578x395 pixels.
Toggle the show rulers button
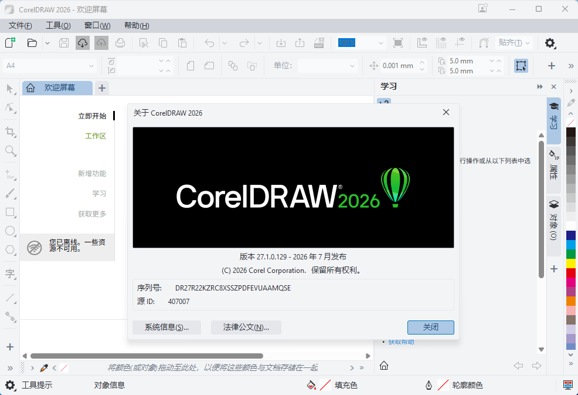[x=422, y=43]
